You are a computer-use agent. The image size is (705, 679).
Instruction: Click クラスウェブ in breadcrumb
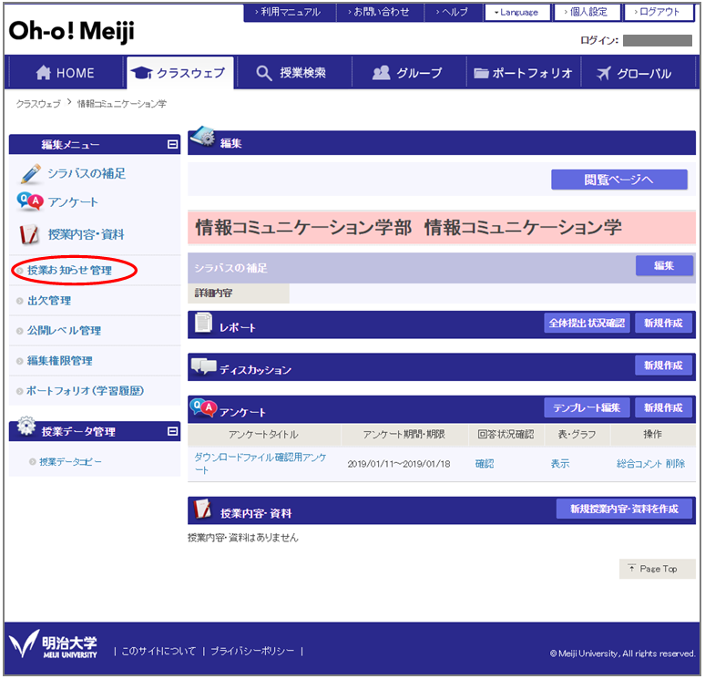tap(38, 104)
